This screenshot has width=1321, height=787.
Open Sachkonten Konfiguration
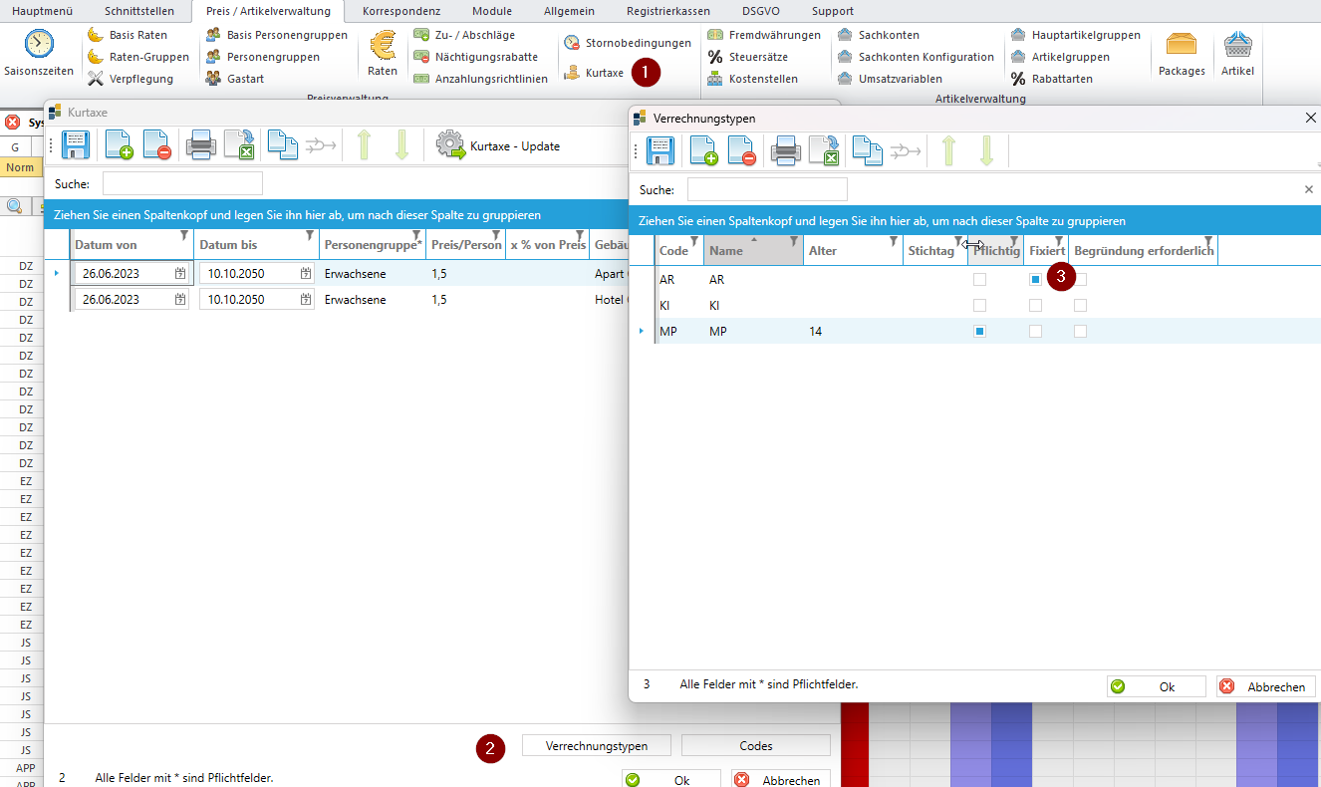tap(915, 57)
